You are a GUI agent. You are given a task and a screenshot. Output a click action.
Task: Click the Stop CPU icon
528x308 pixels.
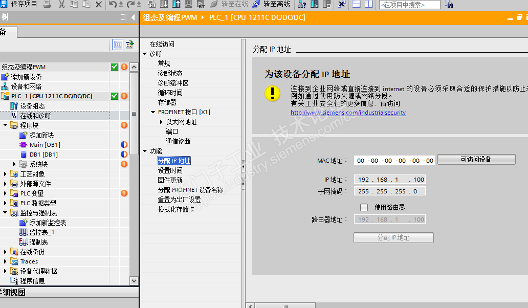click(326, 4)
